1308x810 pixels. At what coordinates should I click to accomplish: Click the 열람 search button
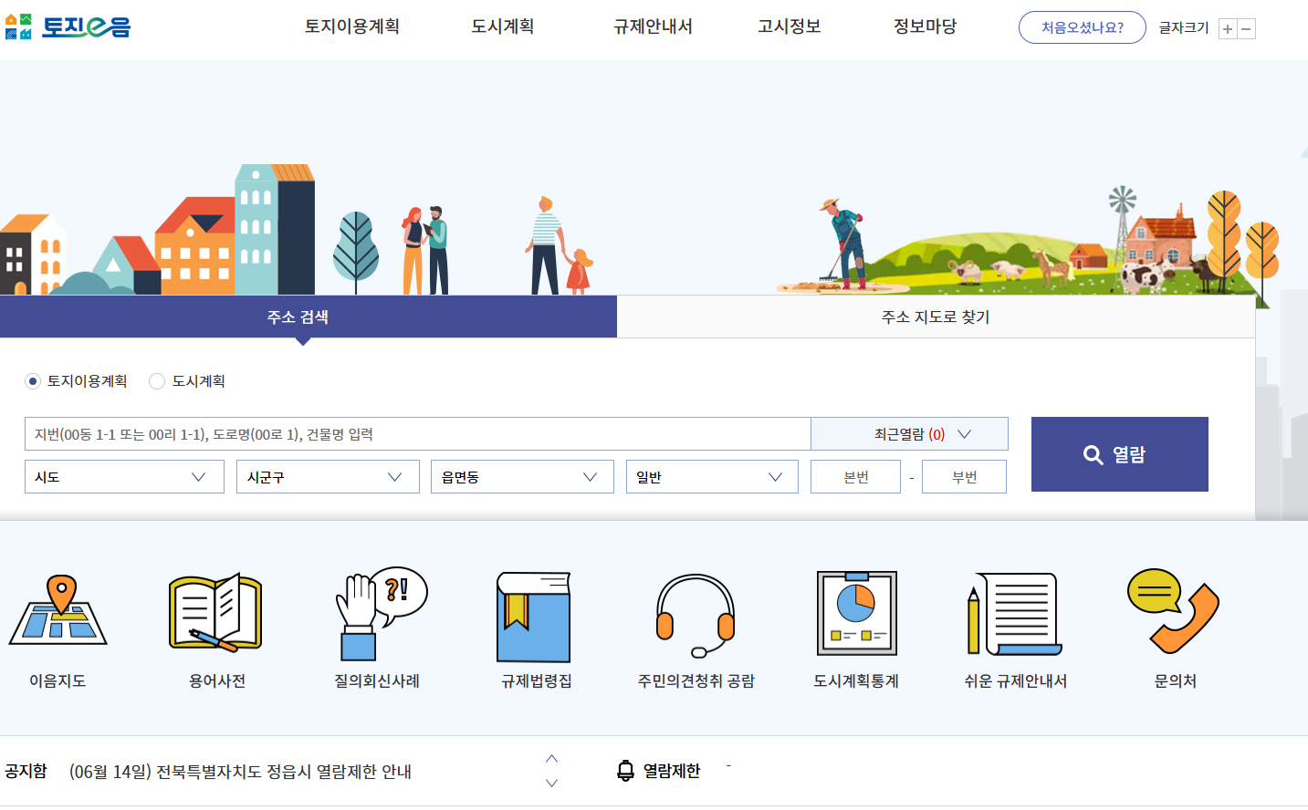tap(1119, 454)
